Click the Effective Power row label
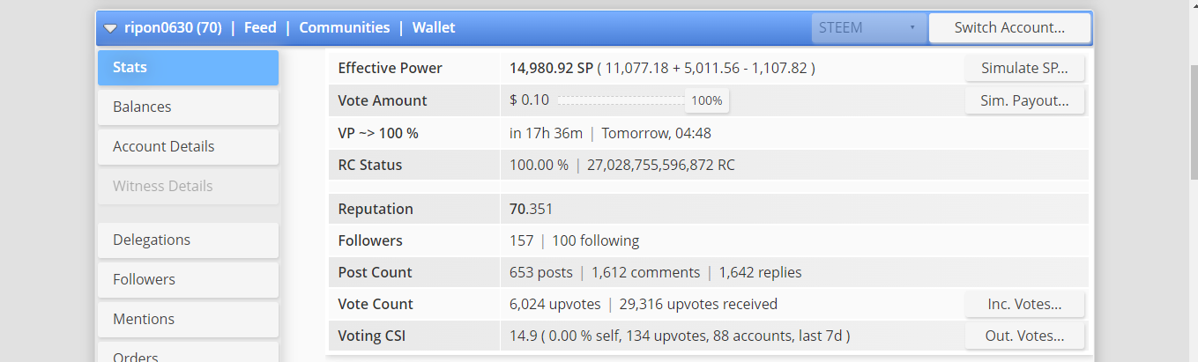 click(x=391, y=68)
